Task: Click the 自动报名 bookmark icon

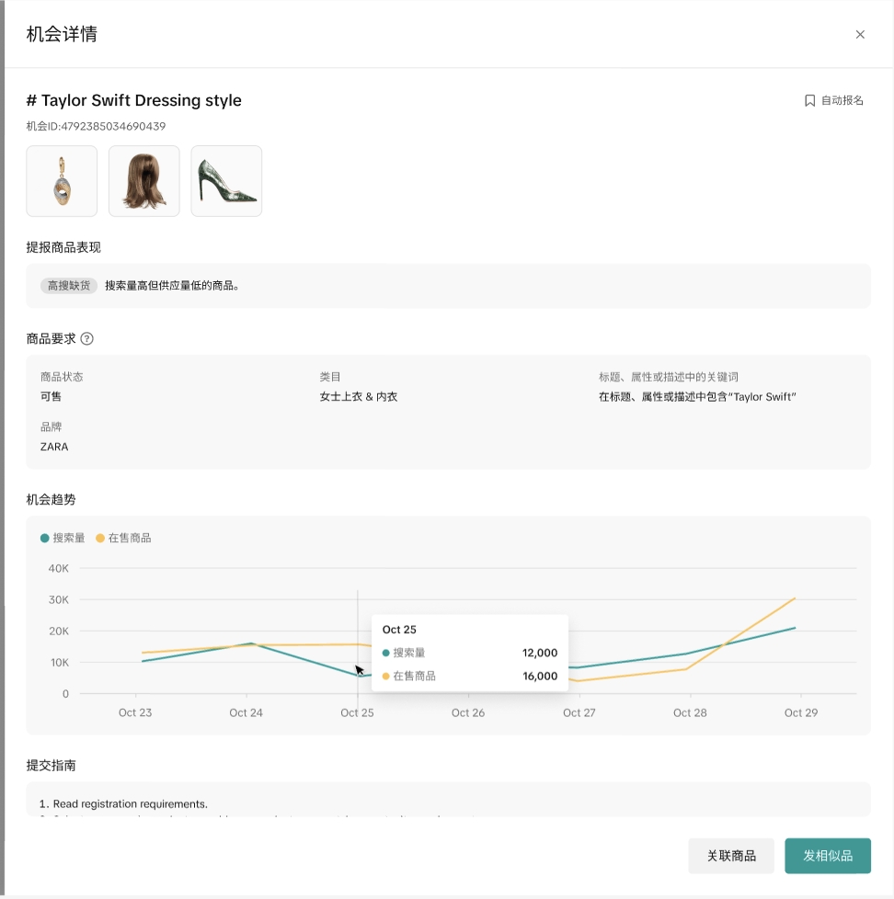Action: (x=809, y=101)
